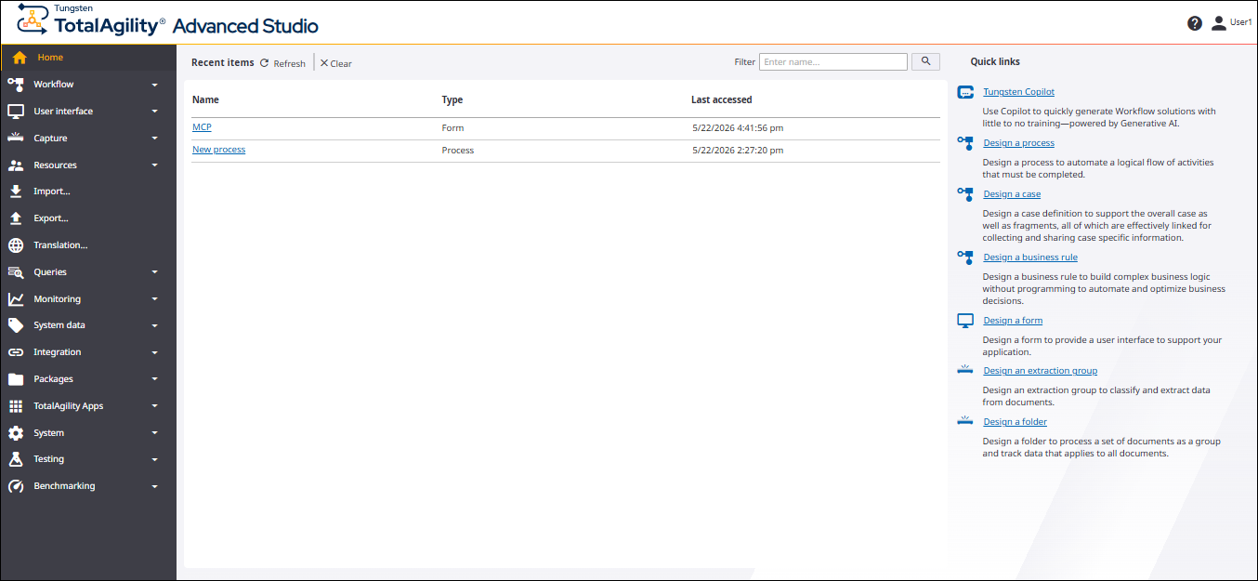Click the icon beside Design a folder
Viewport: 1258px width, 581px height.
coord(965,421)
